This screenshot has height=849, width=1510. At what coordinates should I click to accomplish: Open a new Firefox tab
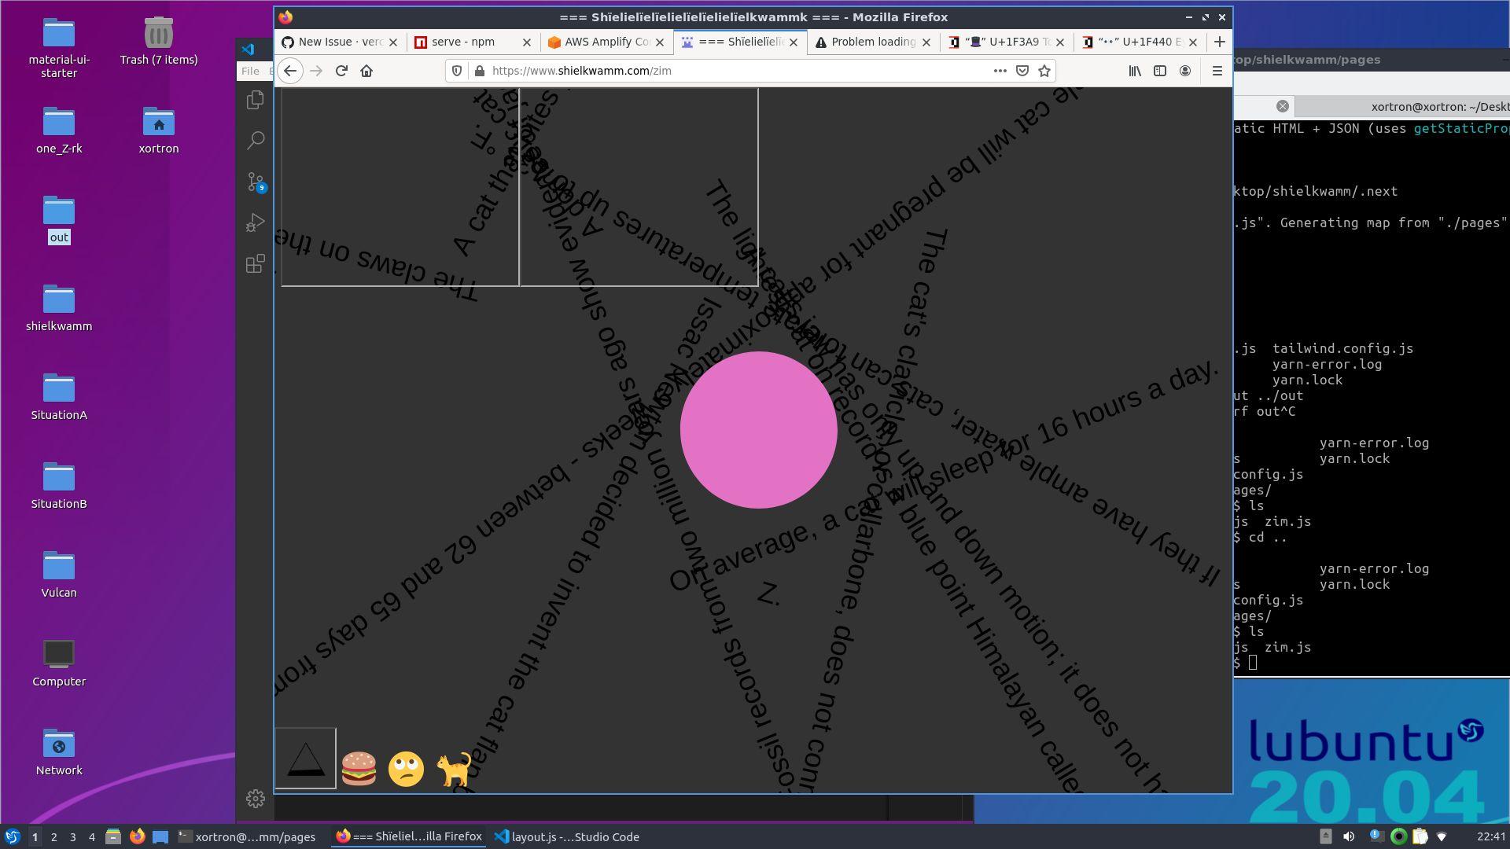[x=1220, y=42]
